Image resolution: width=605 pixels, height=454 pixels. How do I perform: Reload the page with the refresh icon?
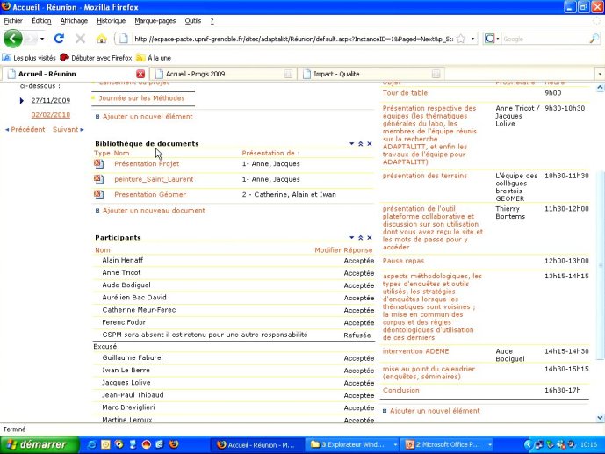(59, 39)
